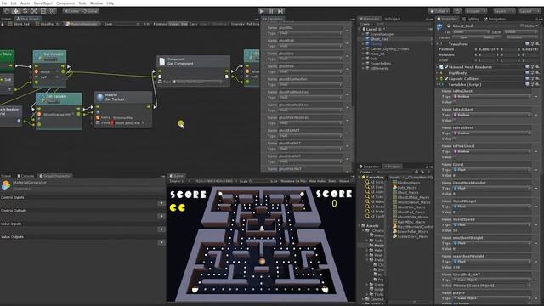Select the Rect transform tool
544x306 pixels.
tap(43, 11)
